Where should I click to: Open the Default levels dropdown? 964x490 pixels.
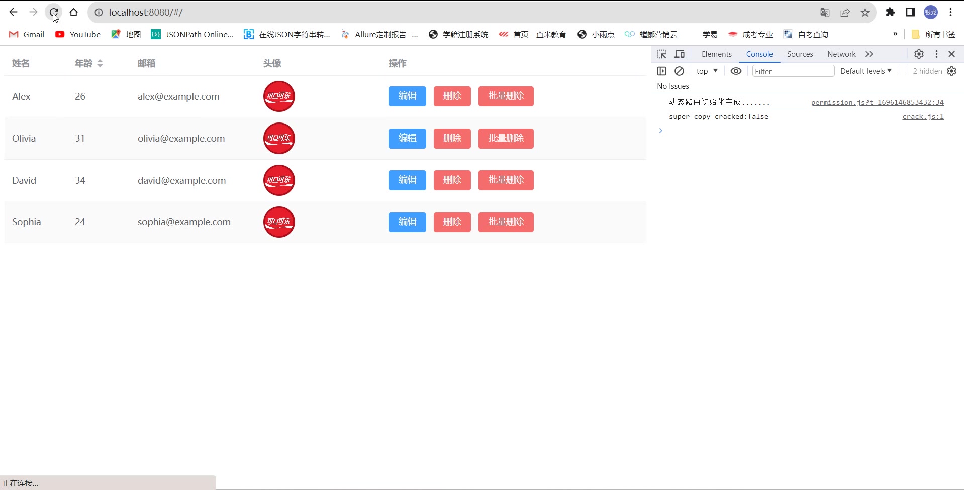865,71
